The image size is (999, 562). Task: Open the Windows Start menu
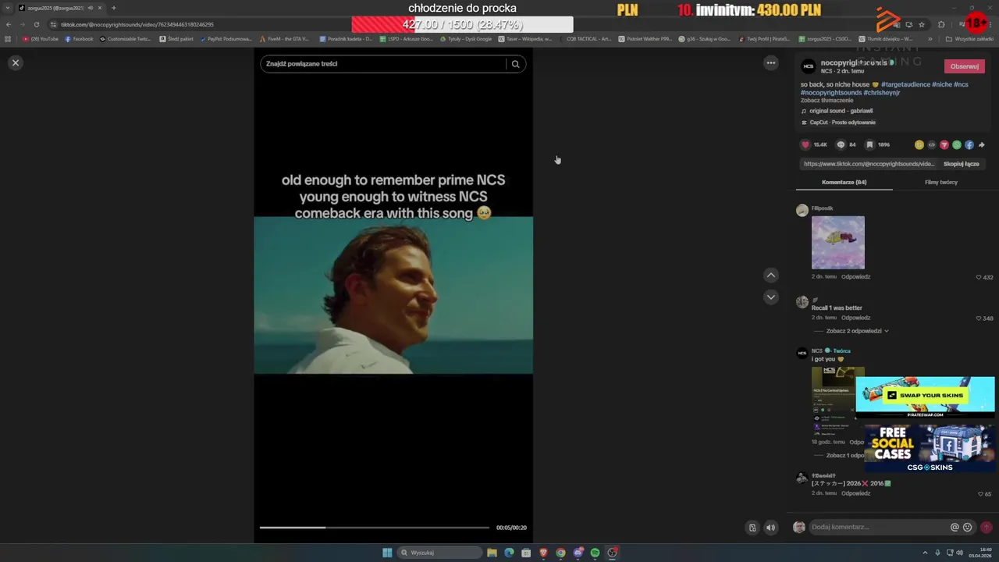click(387, 553)
